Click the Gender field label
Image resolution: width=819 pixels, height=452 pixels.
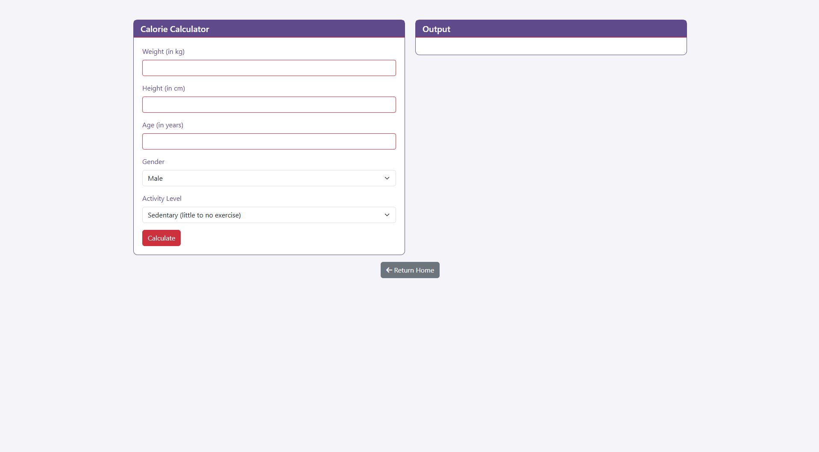[153, 162]
